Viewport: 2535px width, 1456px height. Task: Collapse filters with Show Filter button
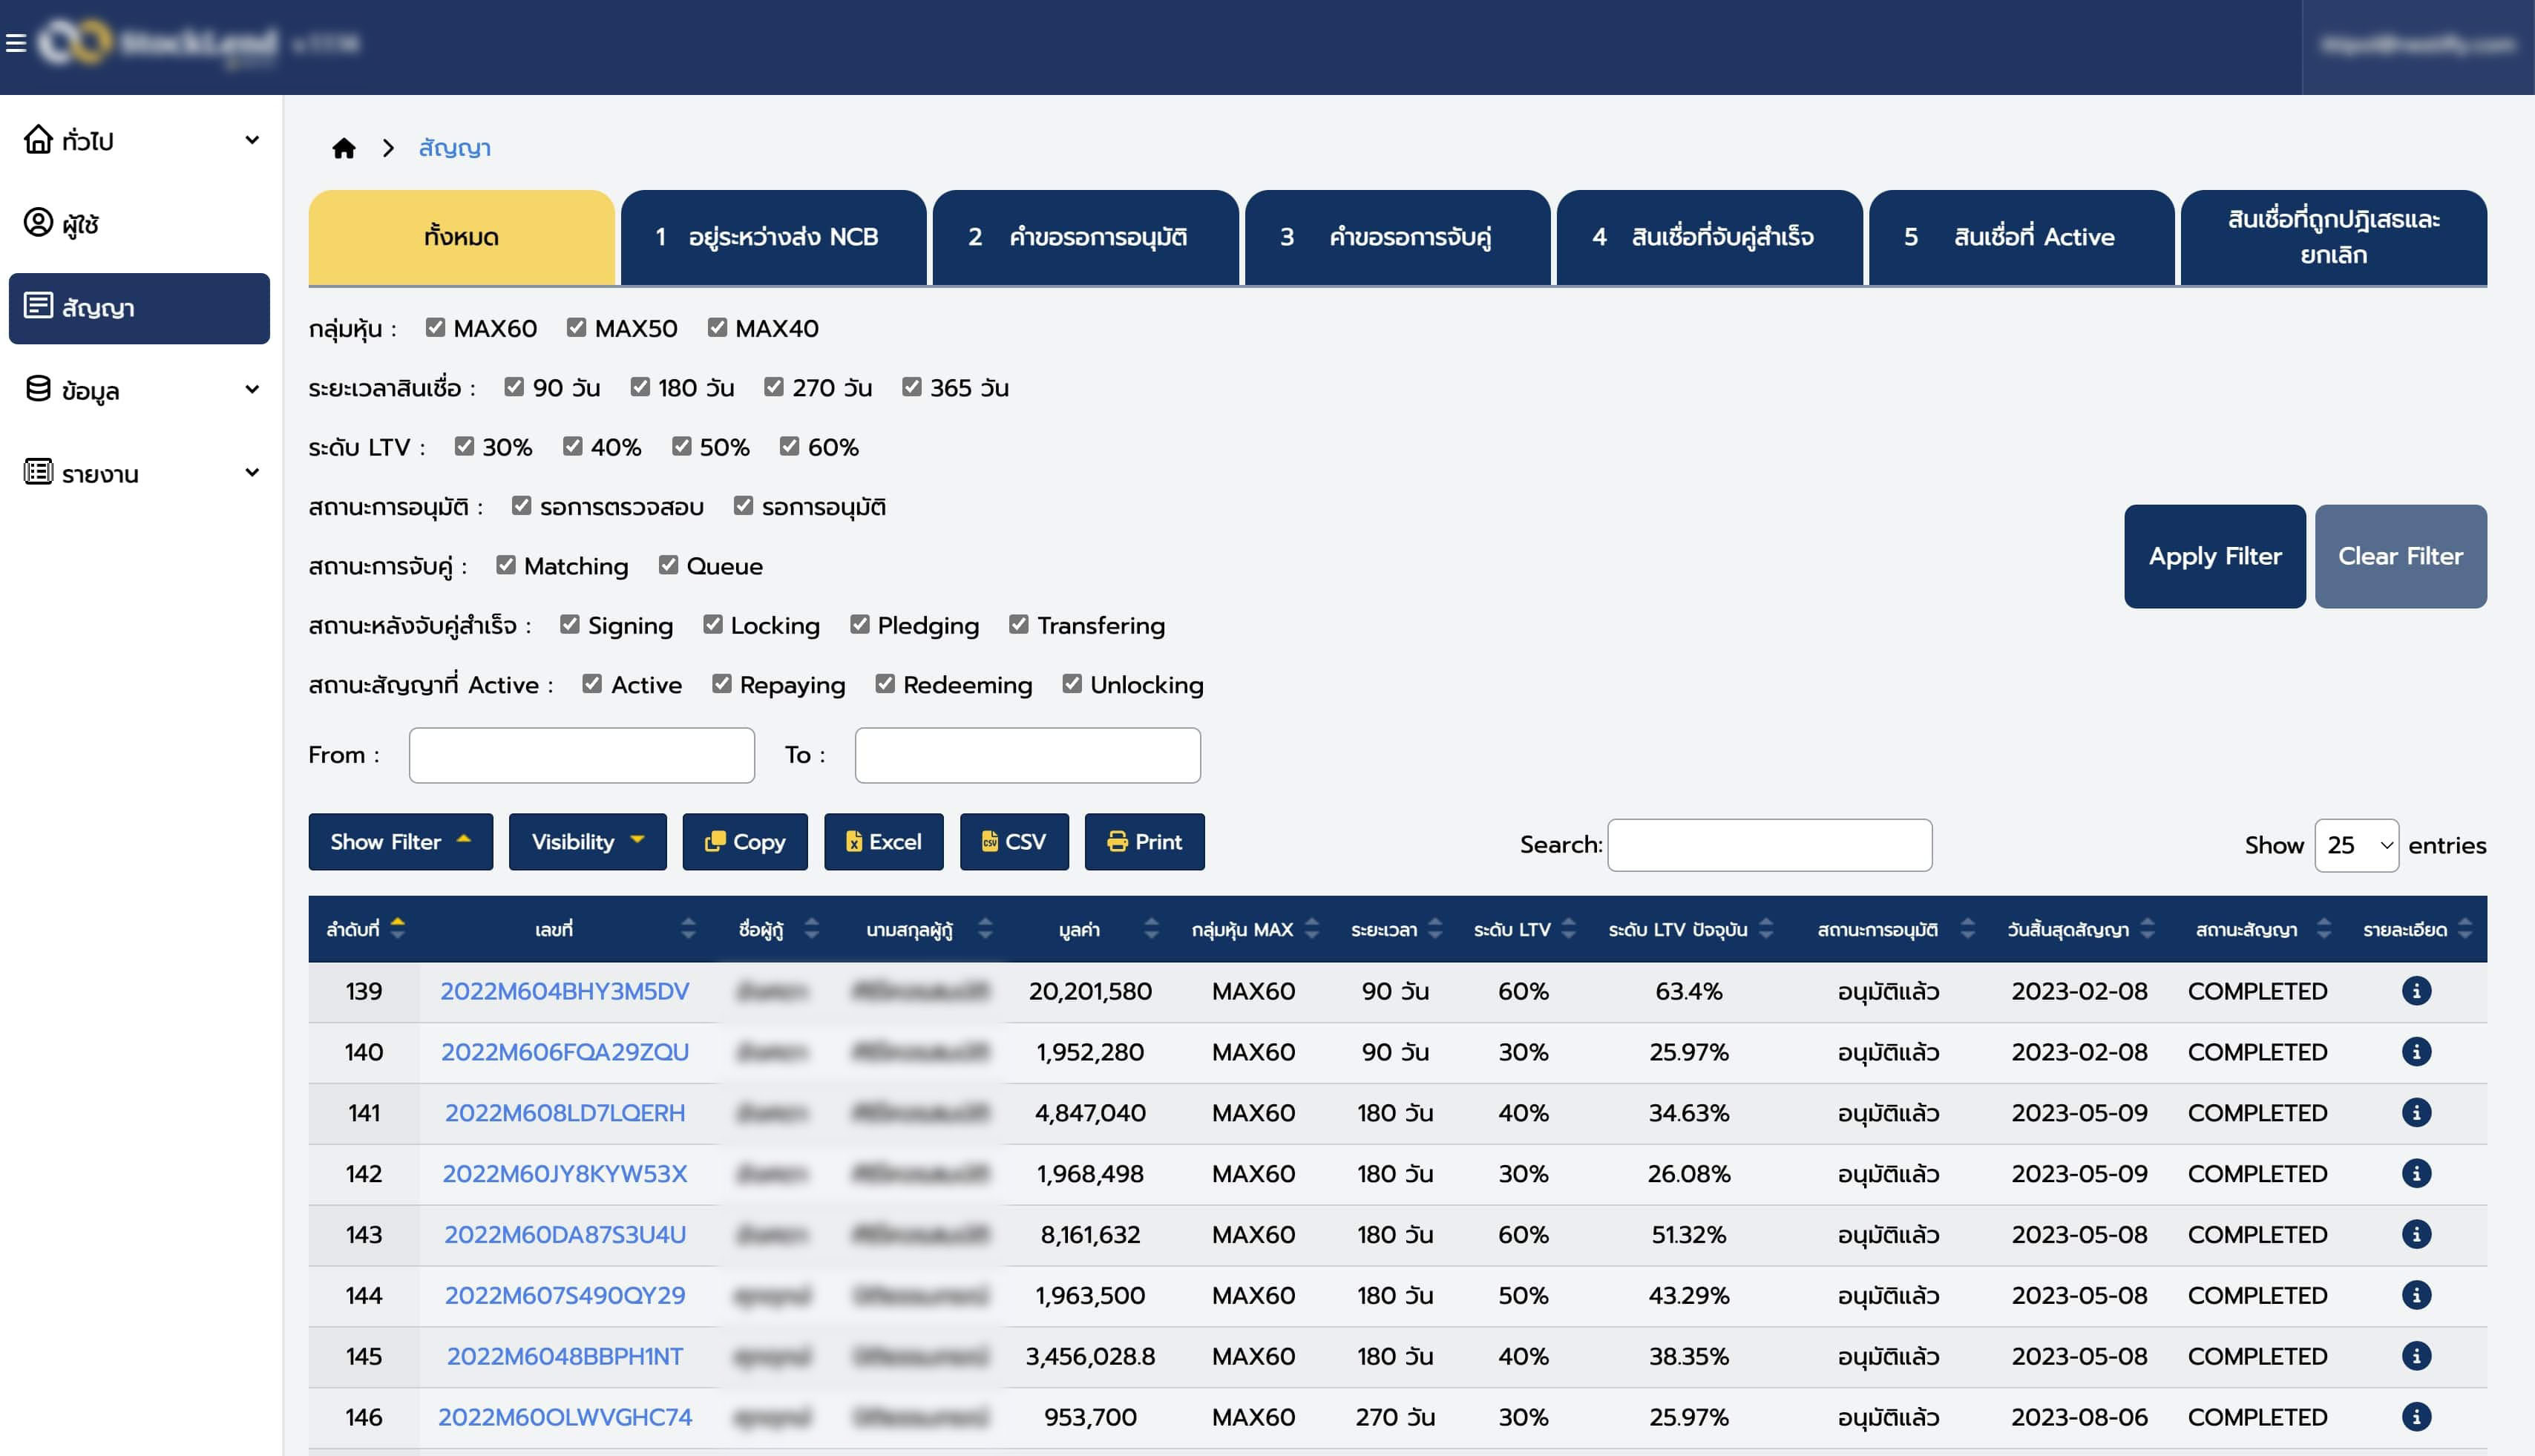pos(400,842)
